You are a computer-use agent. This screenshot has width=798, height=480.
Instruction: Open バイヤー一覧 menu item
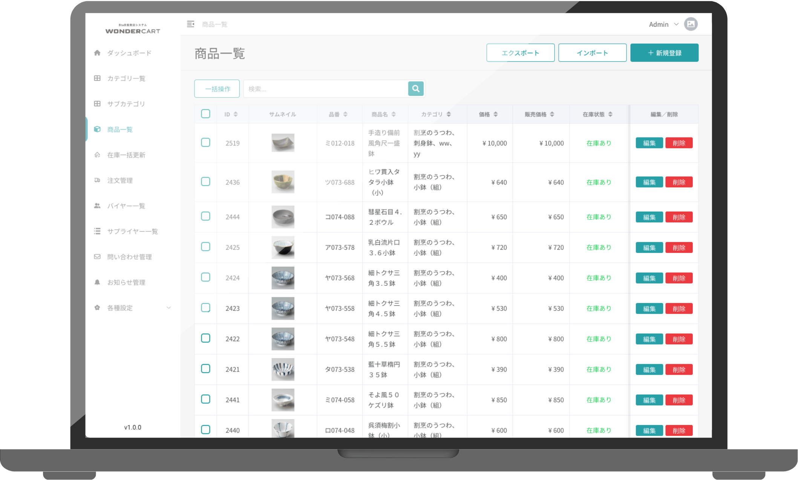pyautogui.click(x=126, y=206)
